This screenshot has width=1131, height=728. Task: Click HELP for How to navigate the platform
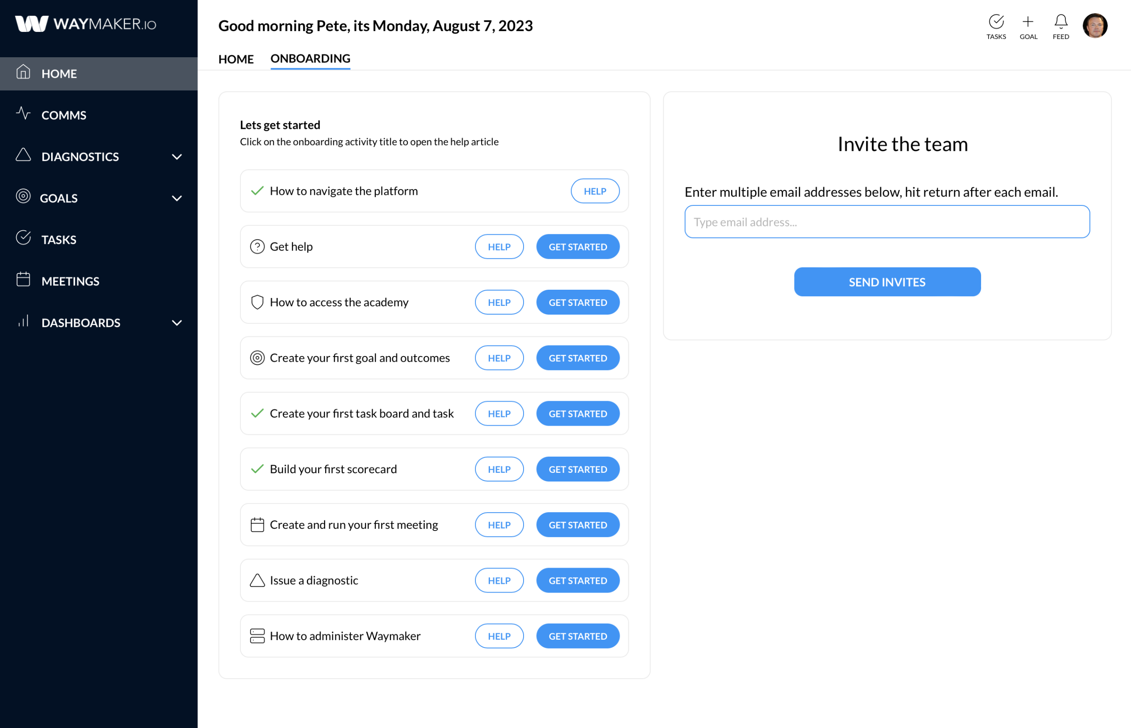pyautogui.click(x=595, y=191)
